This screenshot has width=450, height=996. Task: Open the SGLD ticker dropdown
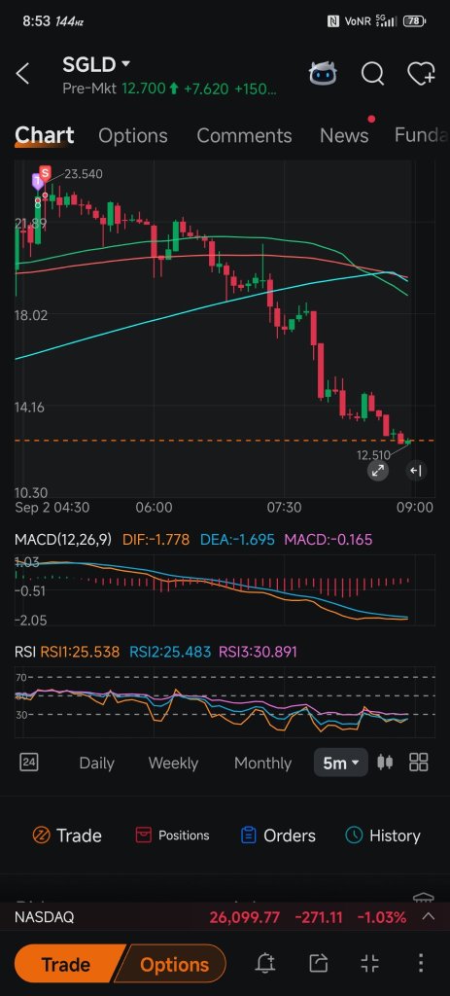[x=96, y=64]
